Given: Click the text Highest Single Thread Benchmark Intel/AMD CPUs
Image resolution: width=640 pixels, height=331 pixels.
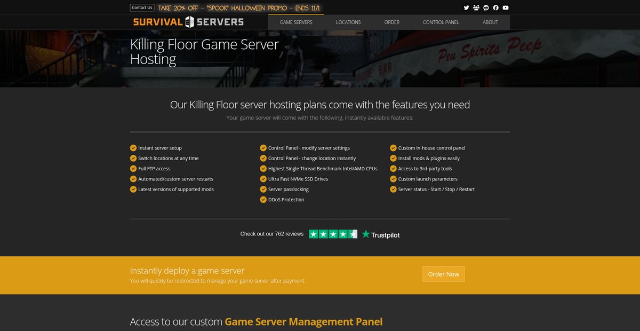Looking at the screenshot, I should (323, 169).
